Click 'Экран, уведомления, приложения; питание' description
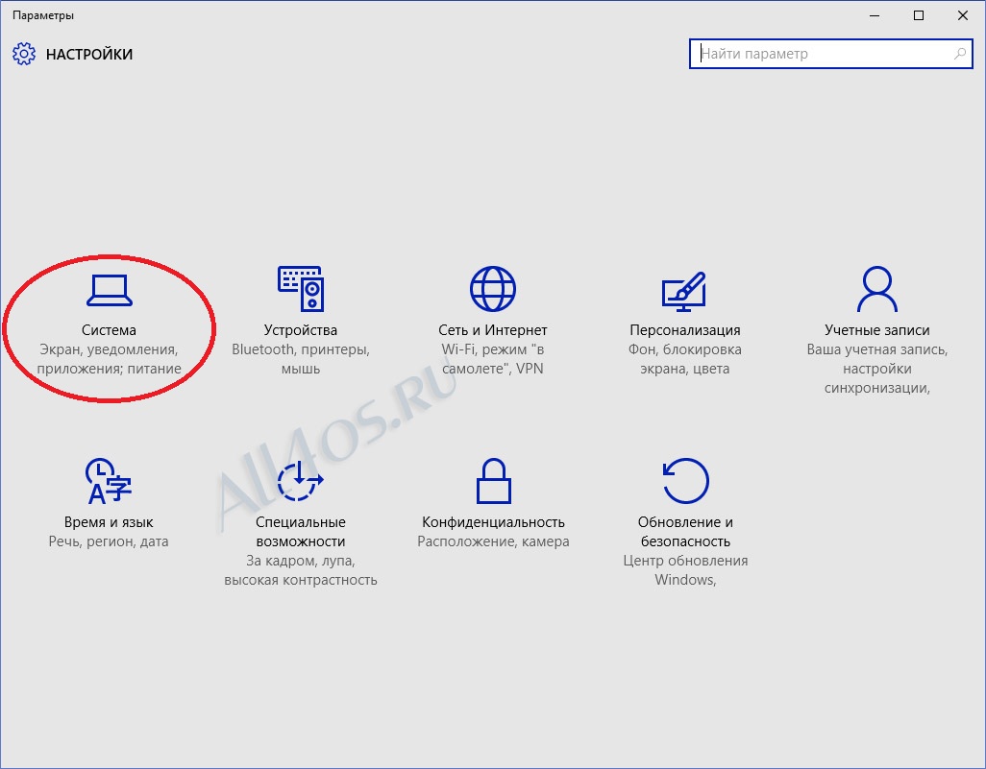This screenshot has height=769, width=986. tap(109, 359)
